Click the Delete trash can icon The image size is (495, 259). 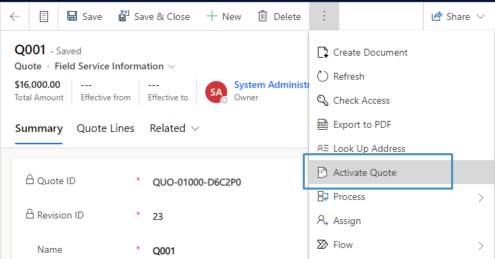pyautogui.click(x=262, y=16)
